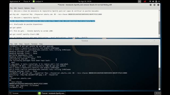Viewport: 170px width, 95px height.
Task: Open the Leafpad File menu
Action: coord(11,8)
